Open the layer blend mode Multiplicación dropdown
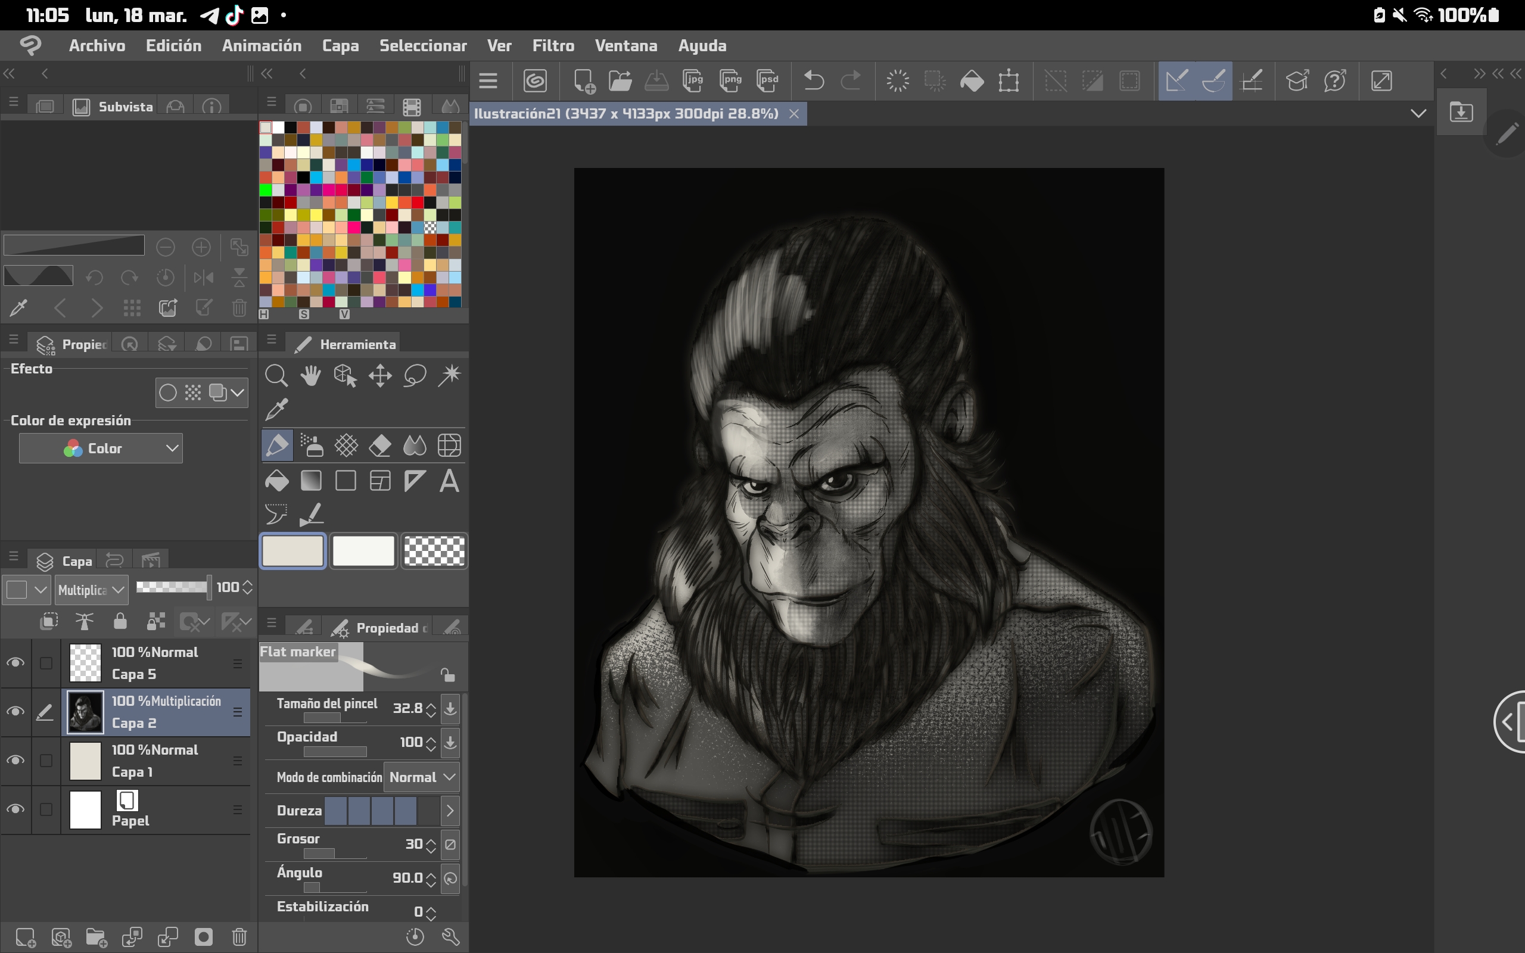Viewport: 1525px width, 953px height. (x=91, y=590)
